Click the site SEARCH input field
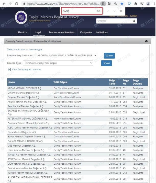The width and height of the screenshot is (156, 183). click(x=114, y=21)
